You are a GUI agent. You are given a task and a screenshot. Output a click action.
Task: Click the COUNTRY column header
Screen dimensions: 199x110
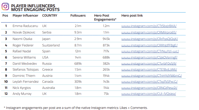click(x=50, y=15)
